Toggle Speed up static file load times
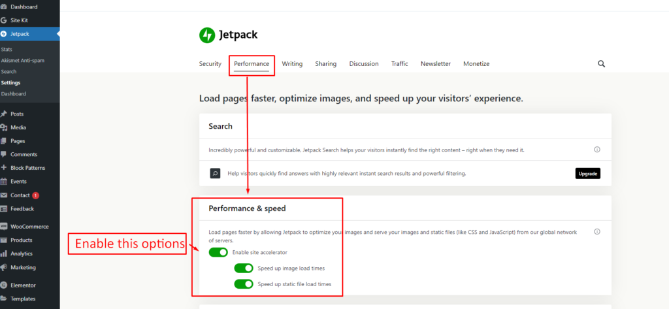Screen dimensions: 669x309 click(x=244, y=284)
